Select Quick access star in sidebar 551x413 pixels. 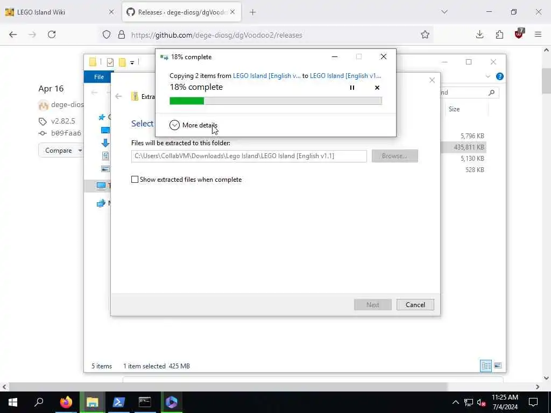[102, 117]
